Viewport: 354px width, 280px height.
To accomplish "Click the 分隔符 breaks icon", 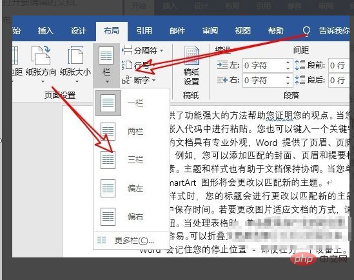I will 127,50.
